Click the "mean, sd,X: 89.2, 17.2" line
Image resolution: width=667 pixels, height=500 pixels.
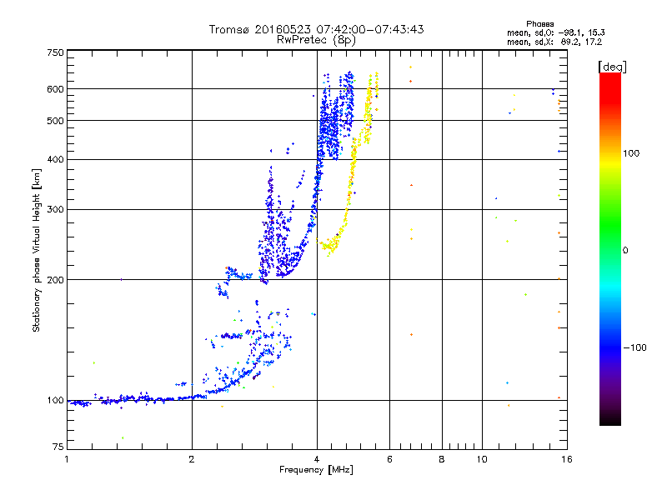click(x=554, y=42)
